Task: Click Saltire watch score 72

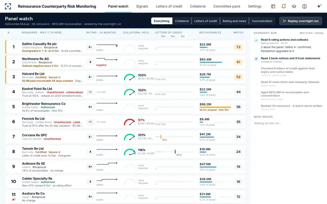Action: (238, 47)
